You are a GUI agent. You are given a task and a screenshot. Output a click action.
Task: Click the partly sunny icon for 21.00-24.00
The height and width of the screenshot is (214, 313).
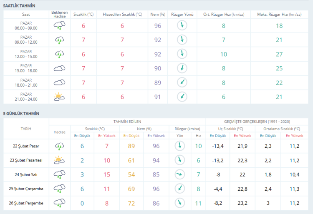tap(59, 97)
